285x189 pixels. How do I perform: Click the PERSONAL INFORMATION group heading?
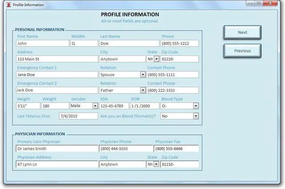(40, 30)
